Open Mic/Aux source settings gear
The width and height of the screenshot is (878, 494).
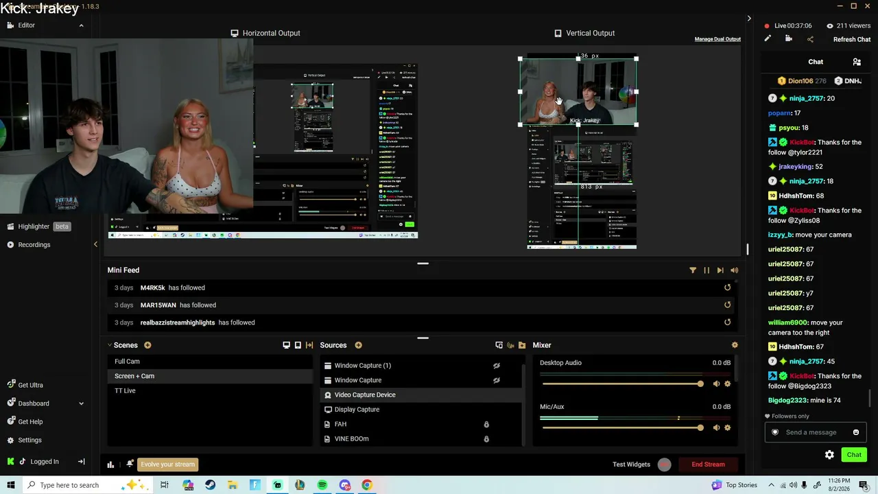pos(728,427)
